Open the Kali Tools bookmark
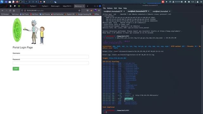Image resolution: width=203 pixels, height=114 pixels. point(24,14)
